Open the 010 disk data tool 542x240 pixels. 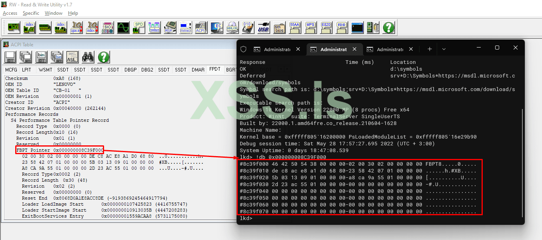pos(248,28)
